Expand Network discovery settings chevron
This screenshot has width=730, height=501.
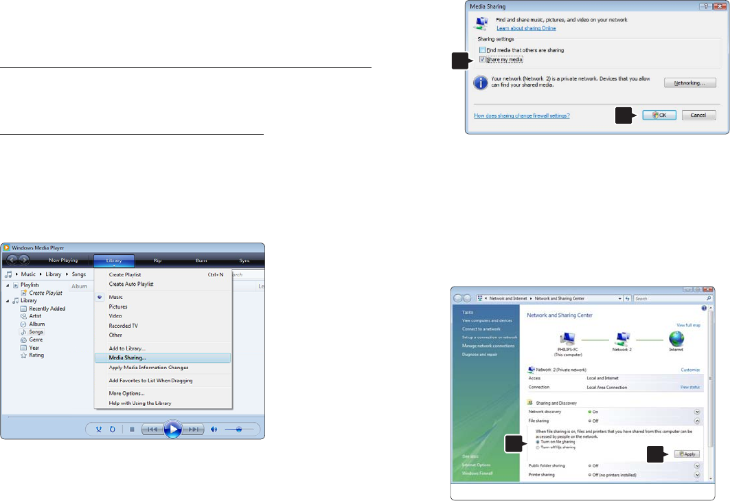tap(697, 412)
